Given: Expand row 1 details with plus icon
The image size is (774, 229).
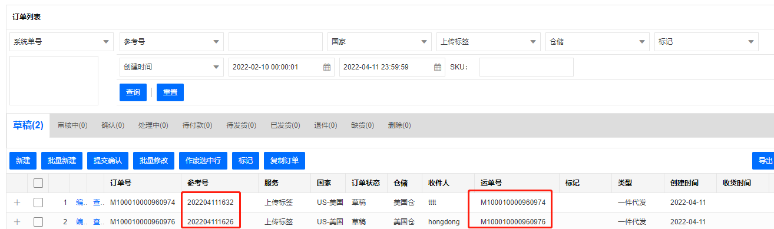Looking at the screenshot, I should click(x=17, y=203).
